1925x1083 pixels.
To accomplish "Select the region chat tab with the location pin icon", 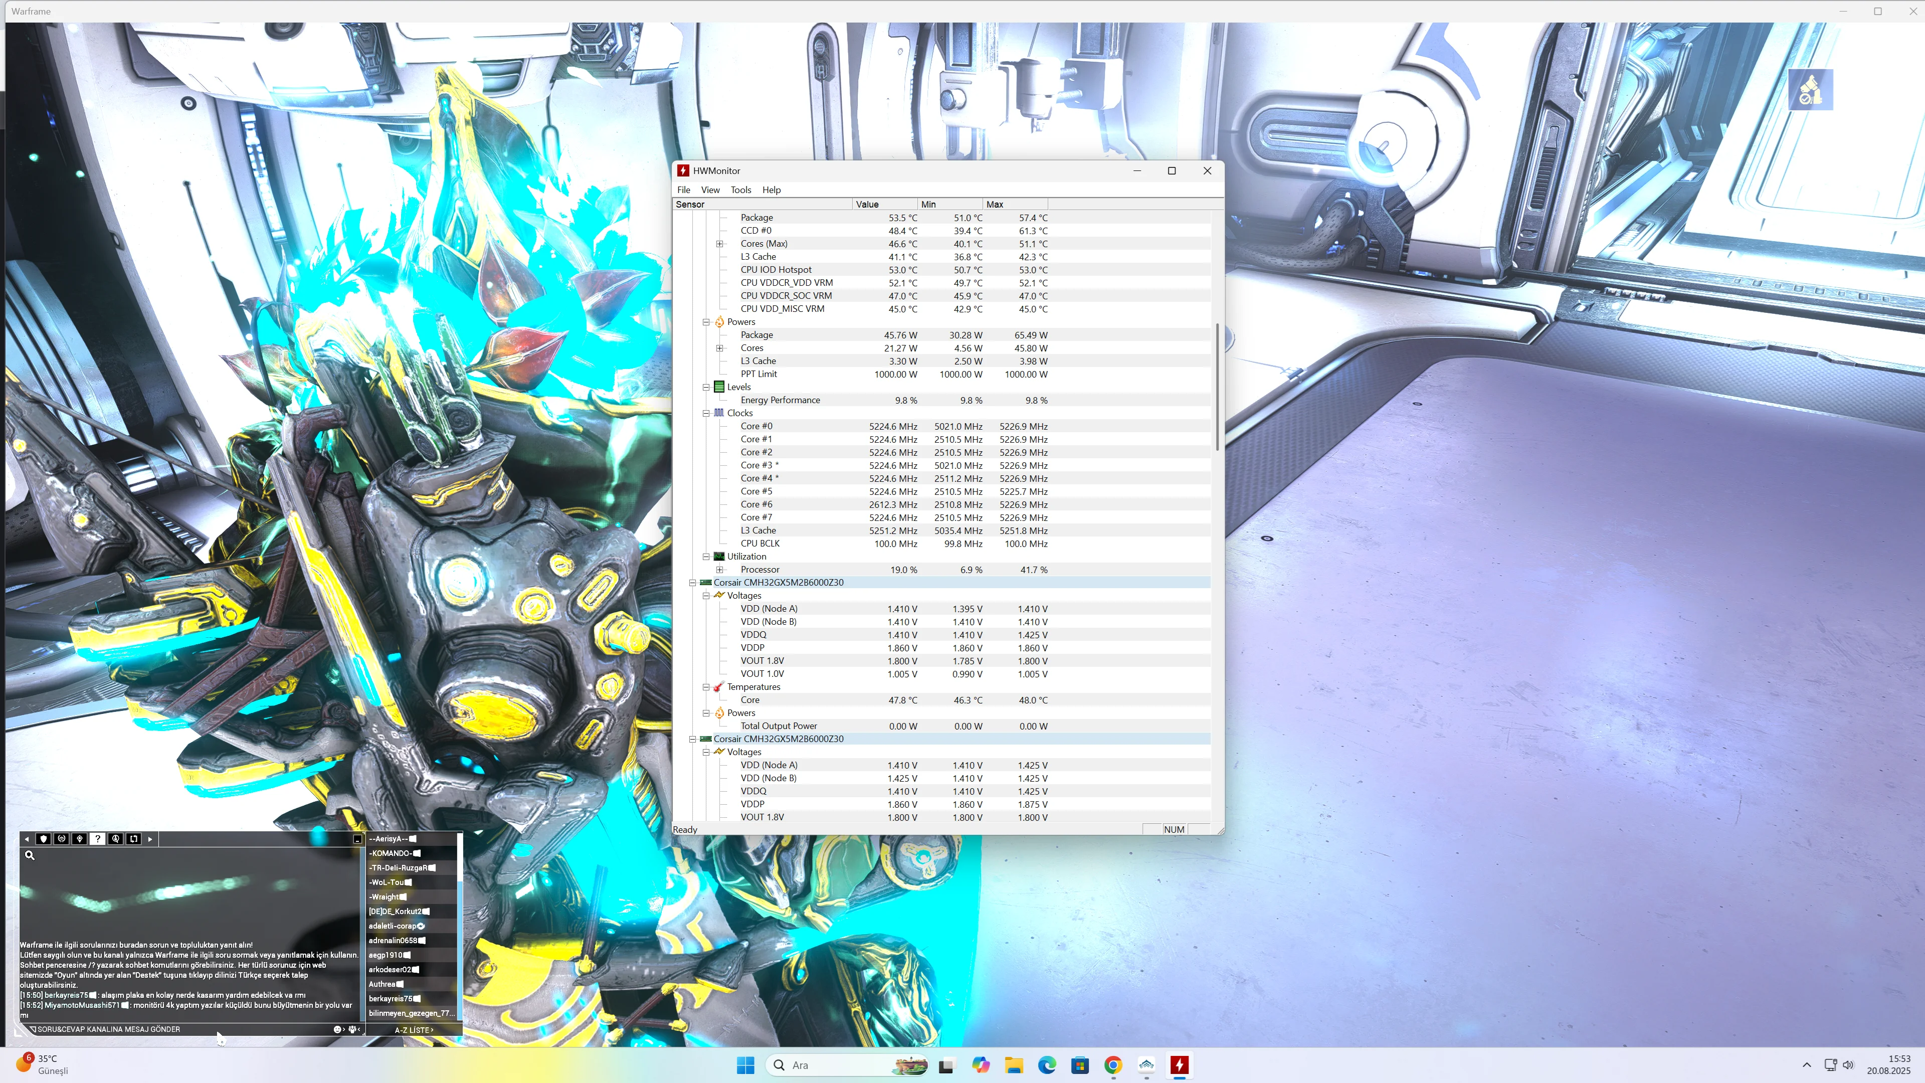I will click(x=80, y=839).
